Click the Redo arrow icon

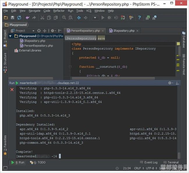[x=34, y=18]
